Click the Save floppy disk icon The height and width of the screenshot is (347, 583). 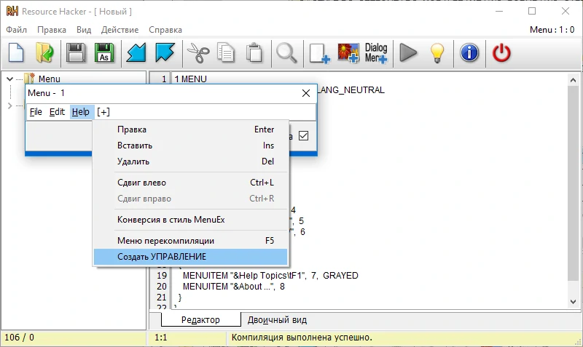point(77,53)
